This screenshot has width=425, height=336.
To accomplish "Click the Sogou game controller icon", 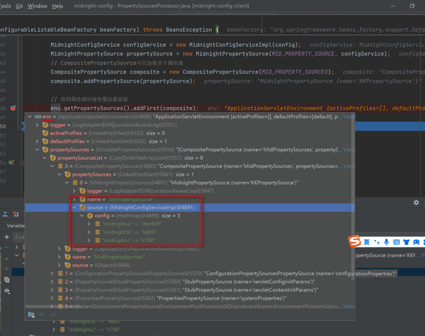I will (x=416, y=242).
